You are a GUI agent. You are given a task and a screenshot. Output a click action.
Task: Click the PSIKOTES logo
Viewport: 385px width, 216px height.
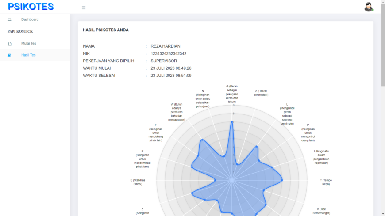(x=31, y=7)
